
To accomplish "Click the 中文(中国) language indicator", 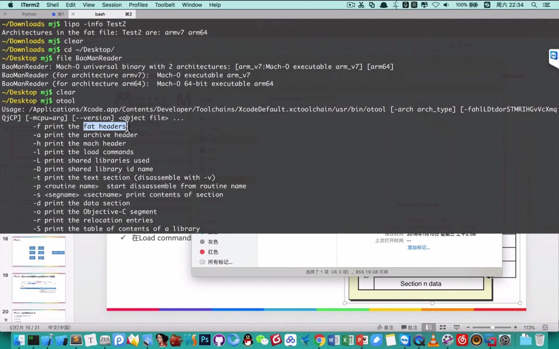I will pyautogui.click(x=59, y=328).
